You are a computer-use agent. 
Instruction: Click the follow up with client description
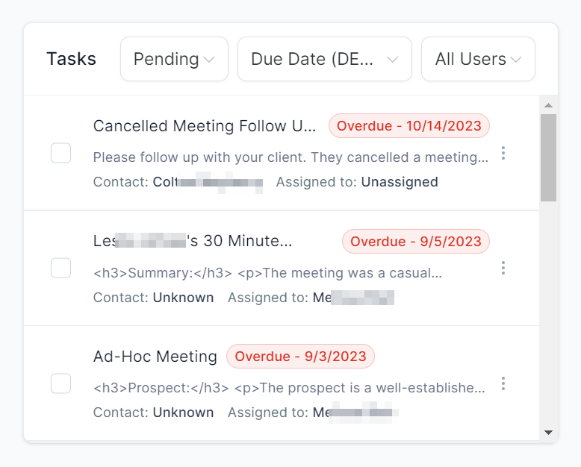pos(290,157)
